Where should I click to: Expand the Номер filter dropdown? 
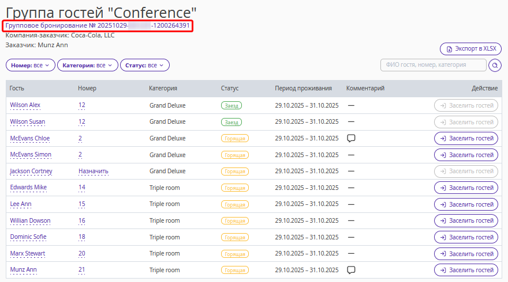[x=30, y=66]
